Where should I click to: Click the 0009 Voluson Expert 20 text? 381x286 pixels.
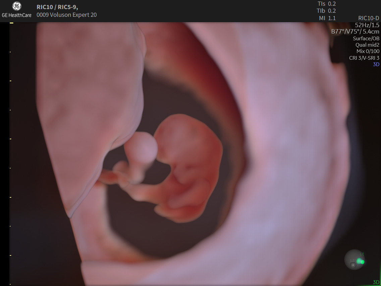point(66,15)
